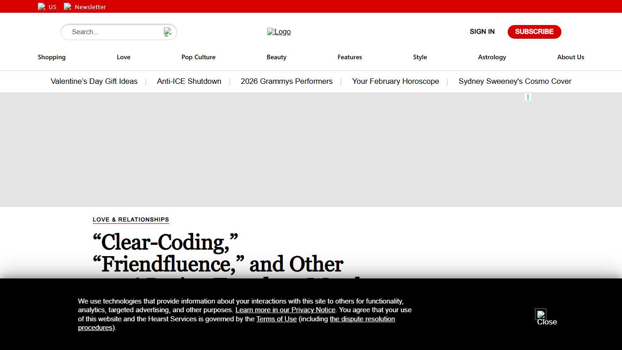Viewport: 622px width, 350px height.
Task: Open Learn more in our Privacy Notice
Action: coord(285,310)
